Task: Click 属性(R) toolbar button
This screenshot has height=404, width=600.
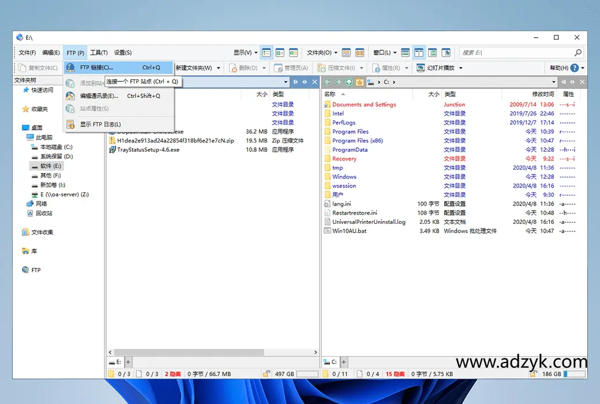Action: tap(387, 68)
